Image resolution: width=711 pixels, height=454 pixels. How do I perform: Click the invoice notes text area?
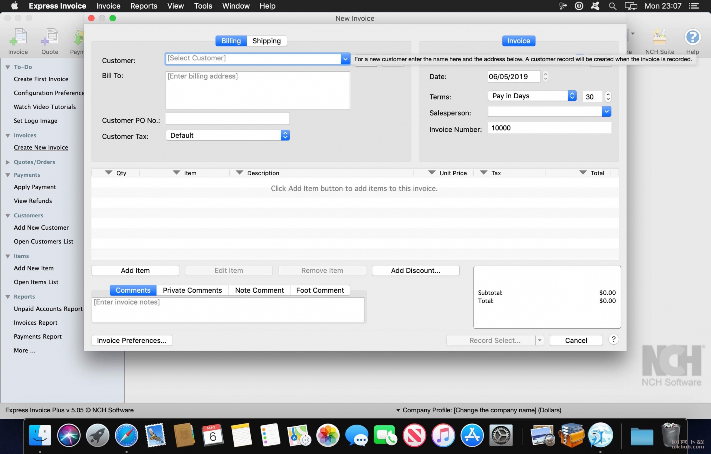tap(228, 309)
